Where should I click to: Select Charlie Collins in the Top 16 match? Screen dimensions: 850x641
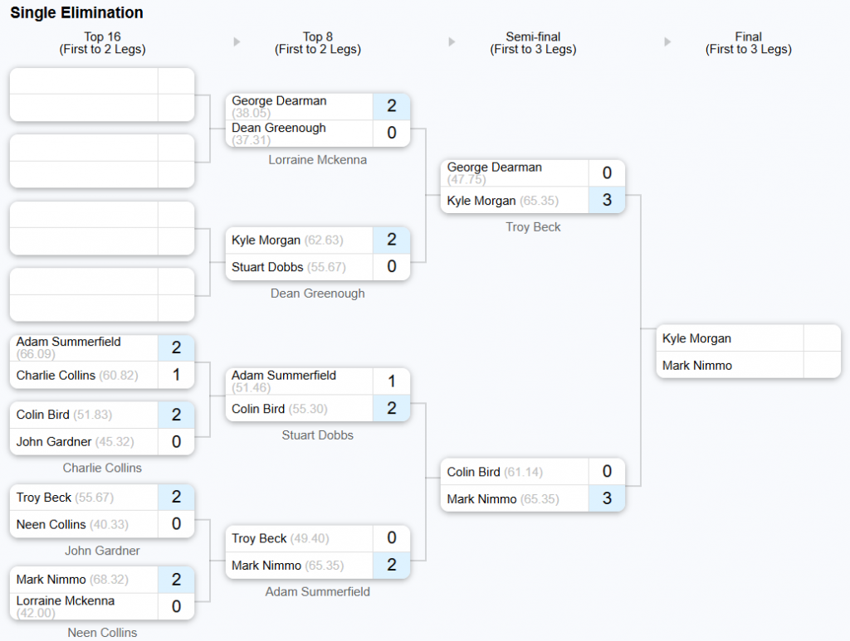(56, 375)
